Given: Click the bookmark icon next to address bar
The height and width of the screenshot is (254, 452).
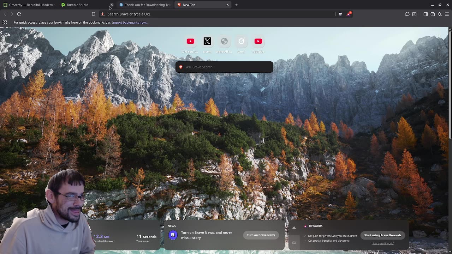Looking at the screenshot, I should pyautogui.click(x=93, y=14).
